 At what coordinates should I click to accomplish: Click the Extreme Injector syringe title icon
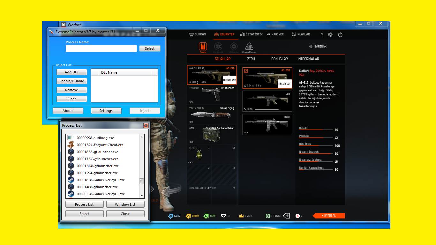pos(51,32)
